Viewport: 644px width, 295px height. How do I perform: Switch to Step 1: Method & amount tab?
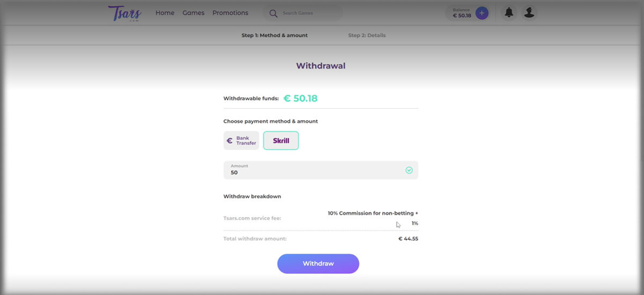click(275, 35)
